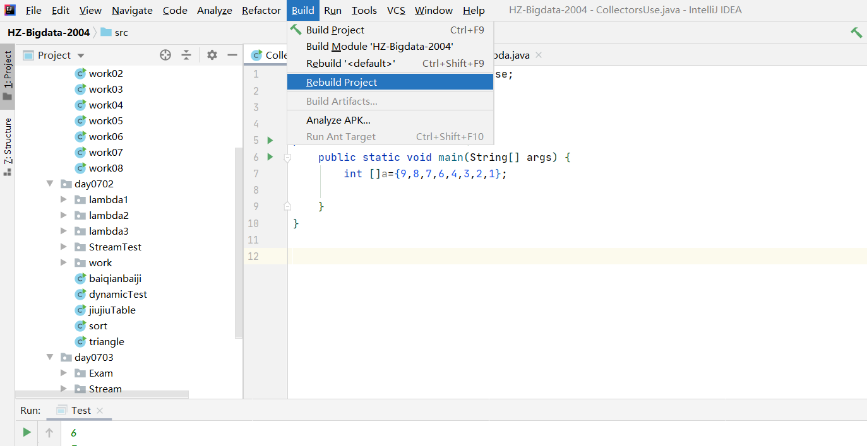Expand the lambda2 folder
This screenshot has height=446, width=867.
63,215
